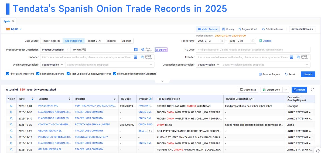This screenshot has width=321, height=153.
Task: Select the Import STAT data source tab
Action: tap(94, 41)
